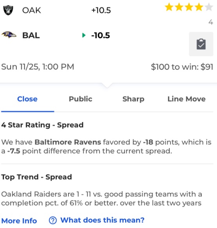Click the OAK team abbreviation
Viewport: 217px width, 228px height.
point(32,11)
